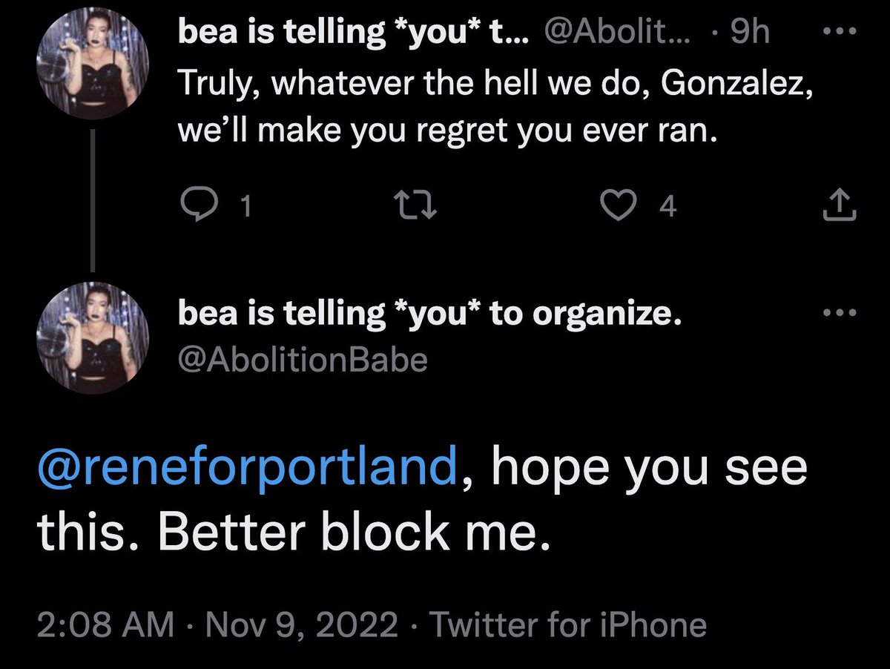
Task: Tap the like count of 4
Action: (x=667, y=208)
